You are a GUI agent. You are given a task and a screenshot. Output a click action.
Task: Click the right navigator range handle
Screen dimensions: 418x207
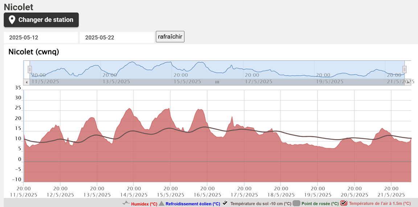tap(404, 69)
